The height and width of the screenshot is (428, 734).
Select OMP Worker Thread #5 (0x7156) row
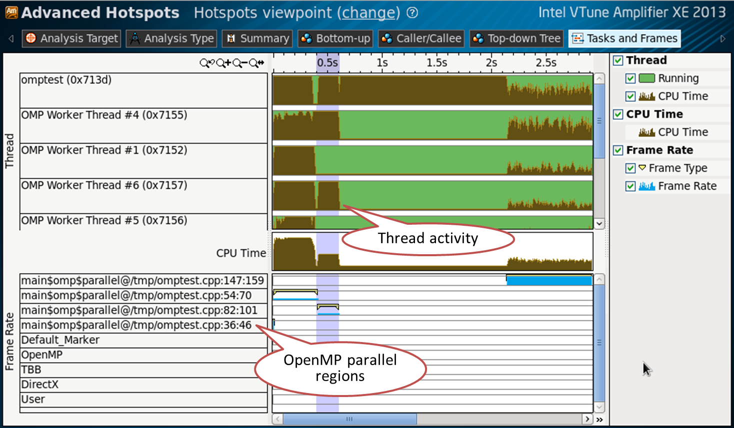point(143,221)
